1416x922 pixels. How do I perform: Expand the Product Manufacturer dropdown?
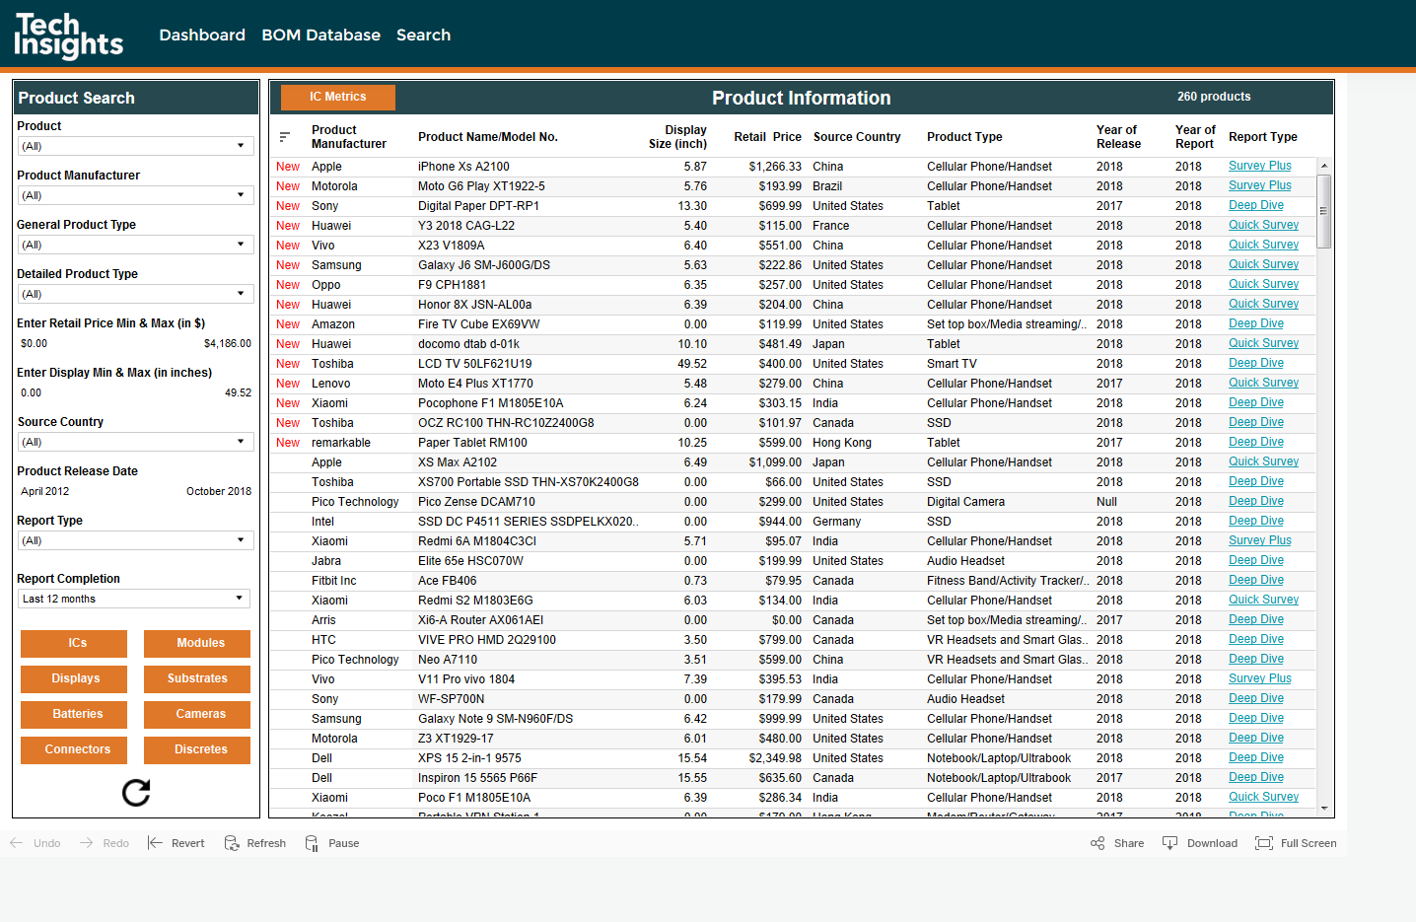pos(135,195)
